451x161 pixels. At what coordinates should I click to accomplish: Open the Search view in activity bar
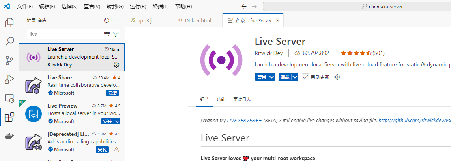9,42
